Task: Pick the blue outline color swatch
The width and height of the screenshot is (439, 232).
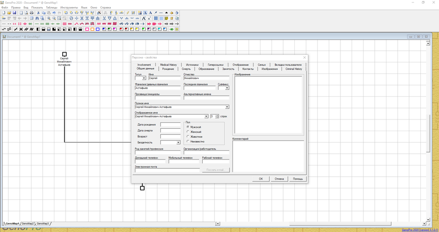Action: (98, 29)
